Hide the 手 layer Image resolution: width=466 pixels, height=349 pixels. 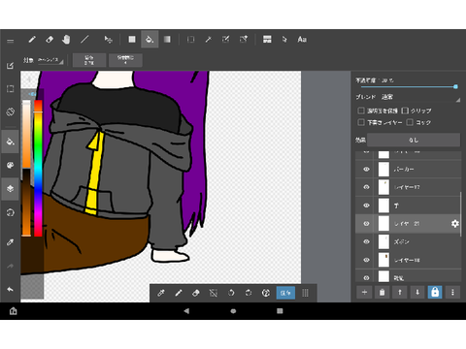[x=366, y=206]
